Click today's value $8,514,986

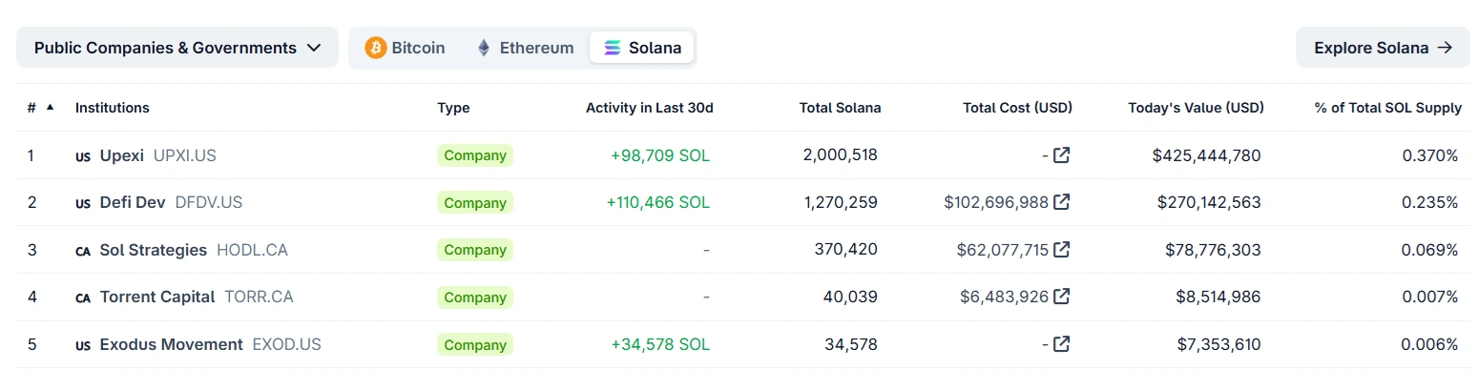1218,297
